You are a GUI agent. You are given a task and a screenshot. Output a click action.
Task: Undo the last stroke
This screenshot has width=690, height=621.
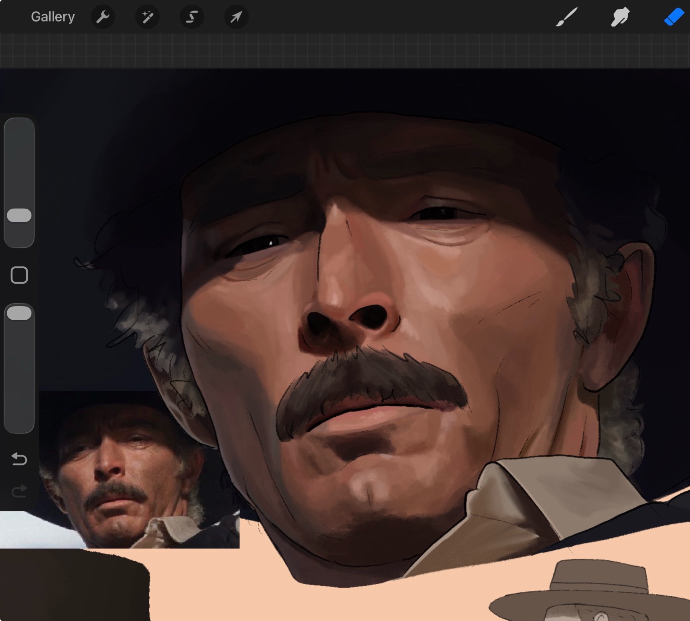19,459
